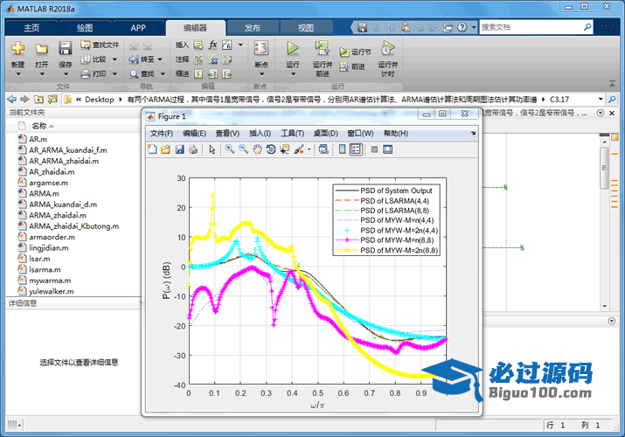Click the Print Figure icon
Viewport: 625px width, 437px height.
point(192,149)
